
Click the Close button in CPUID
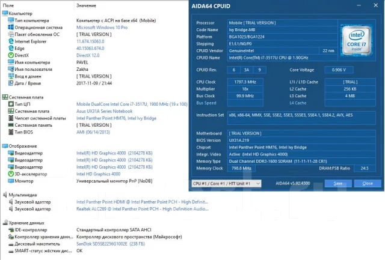[368, 183]
